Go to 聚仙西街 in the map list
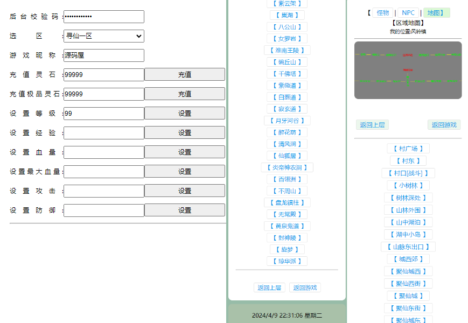The width and height of the screenshot is (468, 323). click(x=408, y=284)
